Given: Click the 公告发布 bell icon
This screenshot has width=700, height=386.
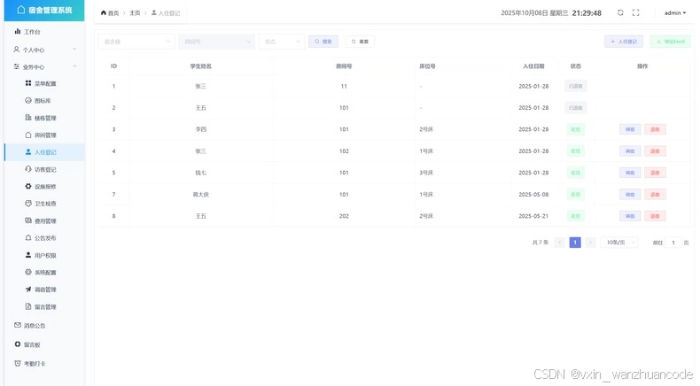Looking at the screenshot, I should pos(28,238).
